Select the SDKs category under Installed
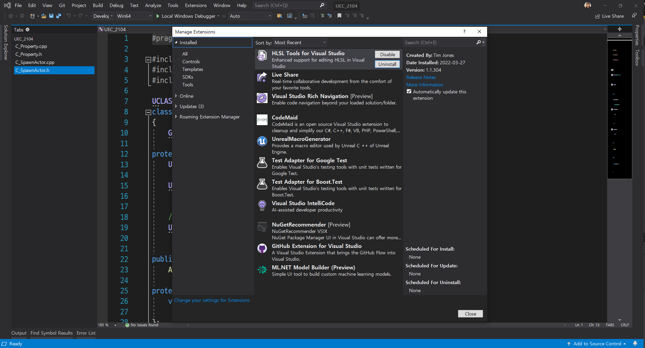The height and width of the screenshot is (348, 645). [187, 77]
